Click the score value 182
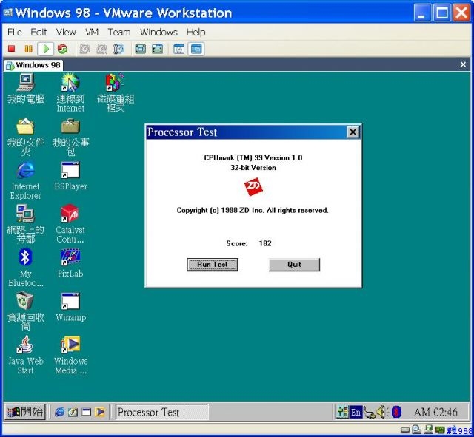This screenshot has height=437, width=474. tap(265, 243)
